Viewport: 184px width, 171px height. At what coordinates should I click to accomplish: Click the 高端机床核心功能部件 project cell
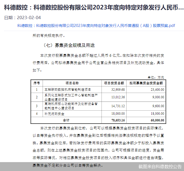[72, 106]
